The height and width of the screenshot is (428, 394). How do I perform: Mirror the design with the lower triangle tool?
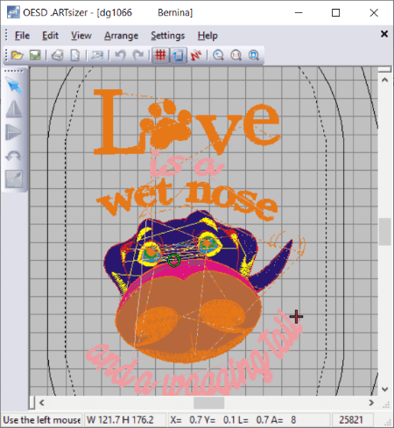pyautogui.click(x=14, y=132)
